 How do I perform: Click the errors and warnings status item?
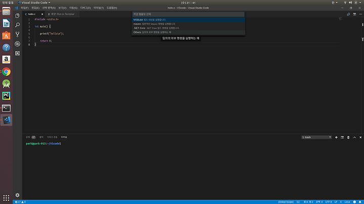click(x=20, y=202)
